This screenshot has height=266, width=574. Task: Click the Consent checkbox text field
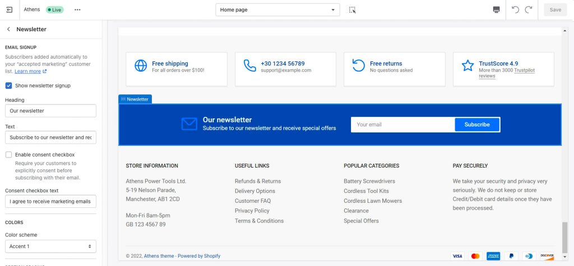coord(50,201)
